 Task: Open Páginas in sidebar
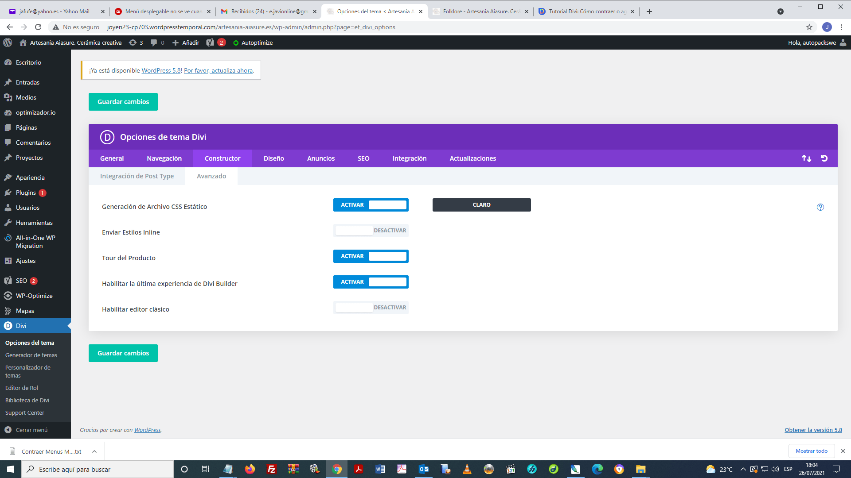(35, 127)
